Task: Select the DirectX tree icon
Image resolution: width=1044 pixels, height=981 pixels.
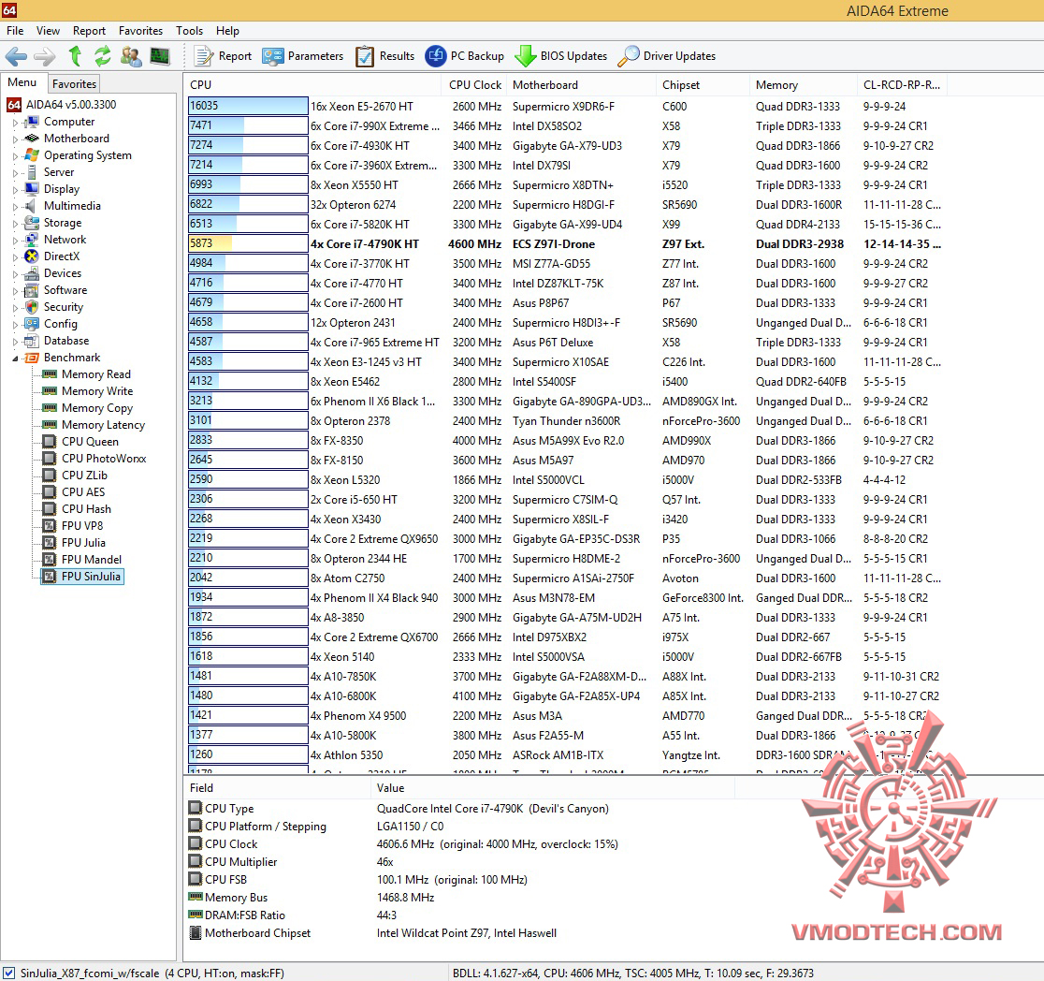Action: coord(31,256)
